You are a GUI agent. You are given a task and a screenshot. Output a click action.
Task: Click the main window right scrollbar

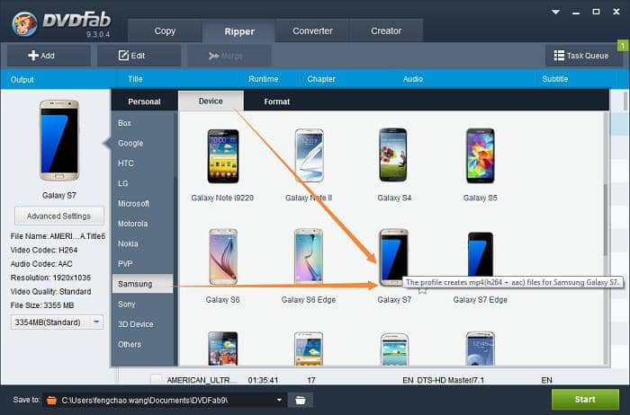[625, 101]
